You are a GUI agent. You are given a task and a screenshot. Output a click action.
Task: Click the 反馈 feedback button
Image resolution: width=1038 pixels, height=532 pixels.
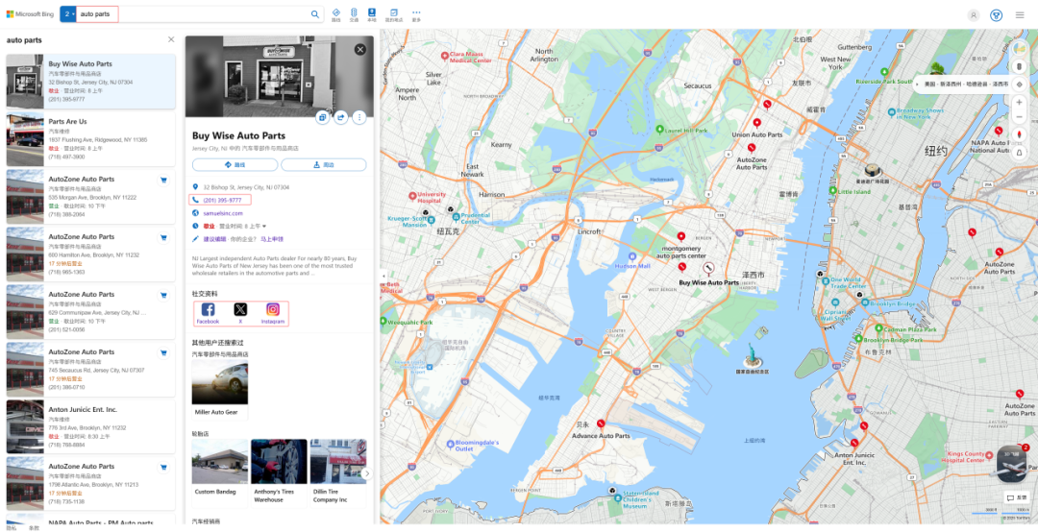1017,496
